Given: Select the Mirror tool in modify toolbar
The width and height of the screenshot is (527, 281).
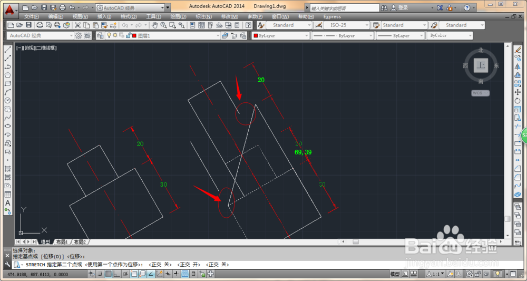Looking at the screenshot, I should [518, 67].
